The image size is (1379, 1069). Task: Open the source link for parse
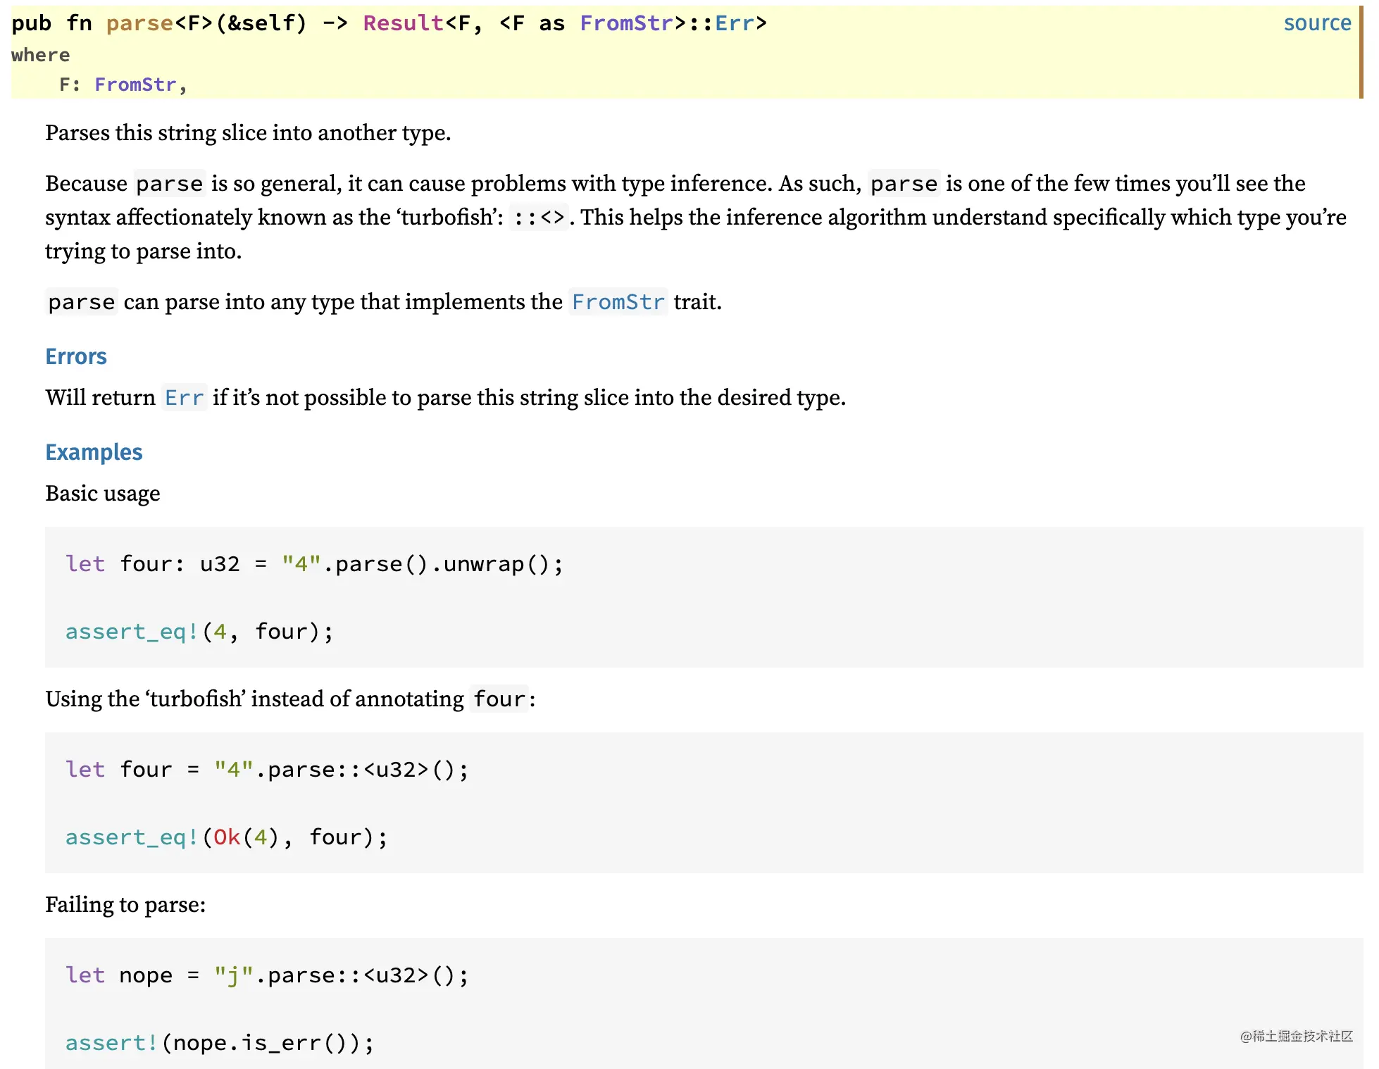pos(1316,23)
